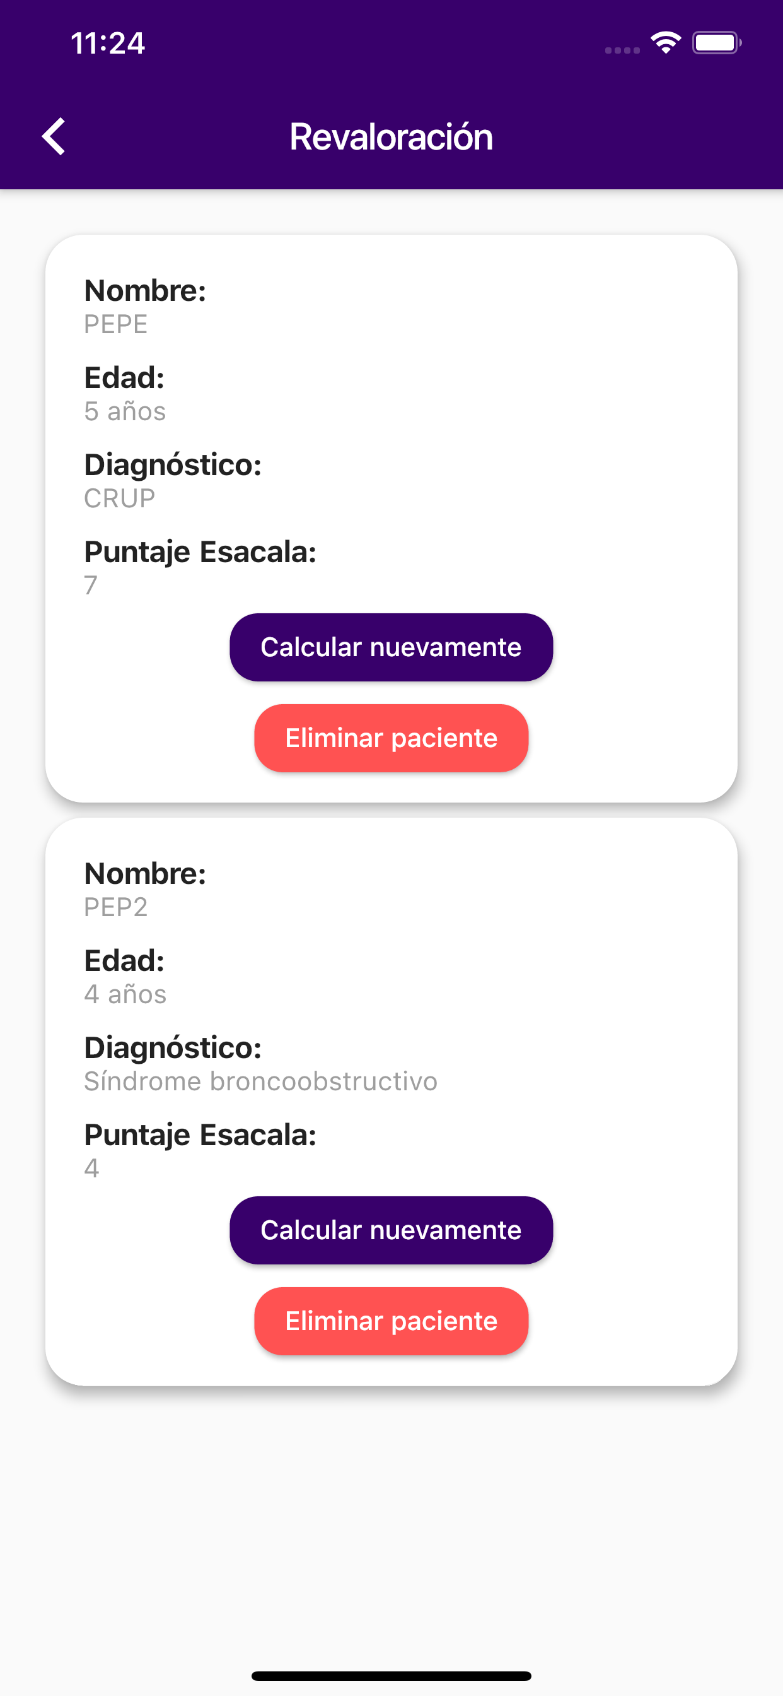Tap the home indicator bar

(391, 1676)
